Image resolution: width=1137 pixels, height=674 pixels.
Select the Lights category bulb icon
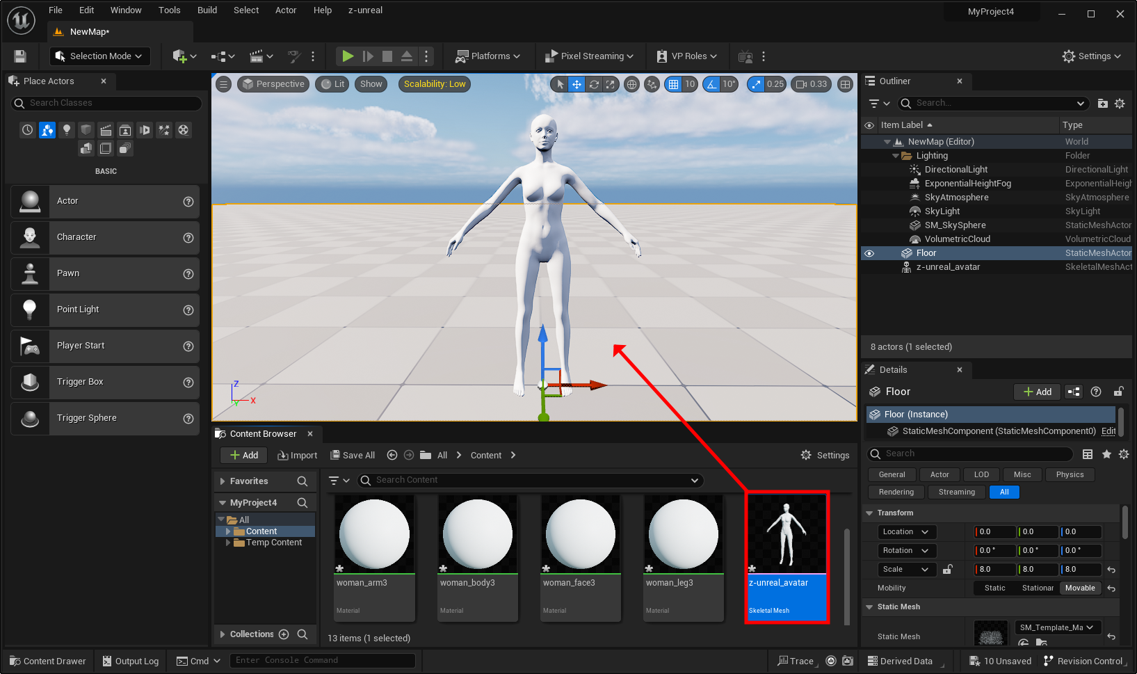[x=67, y=130]
